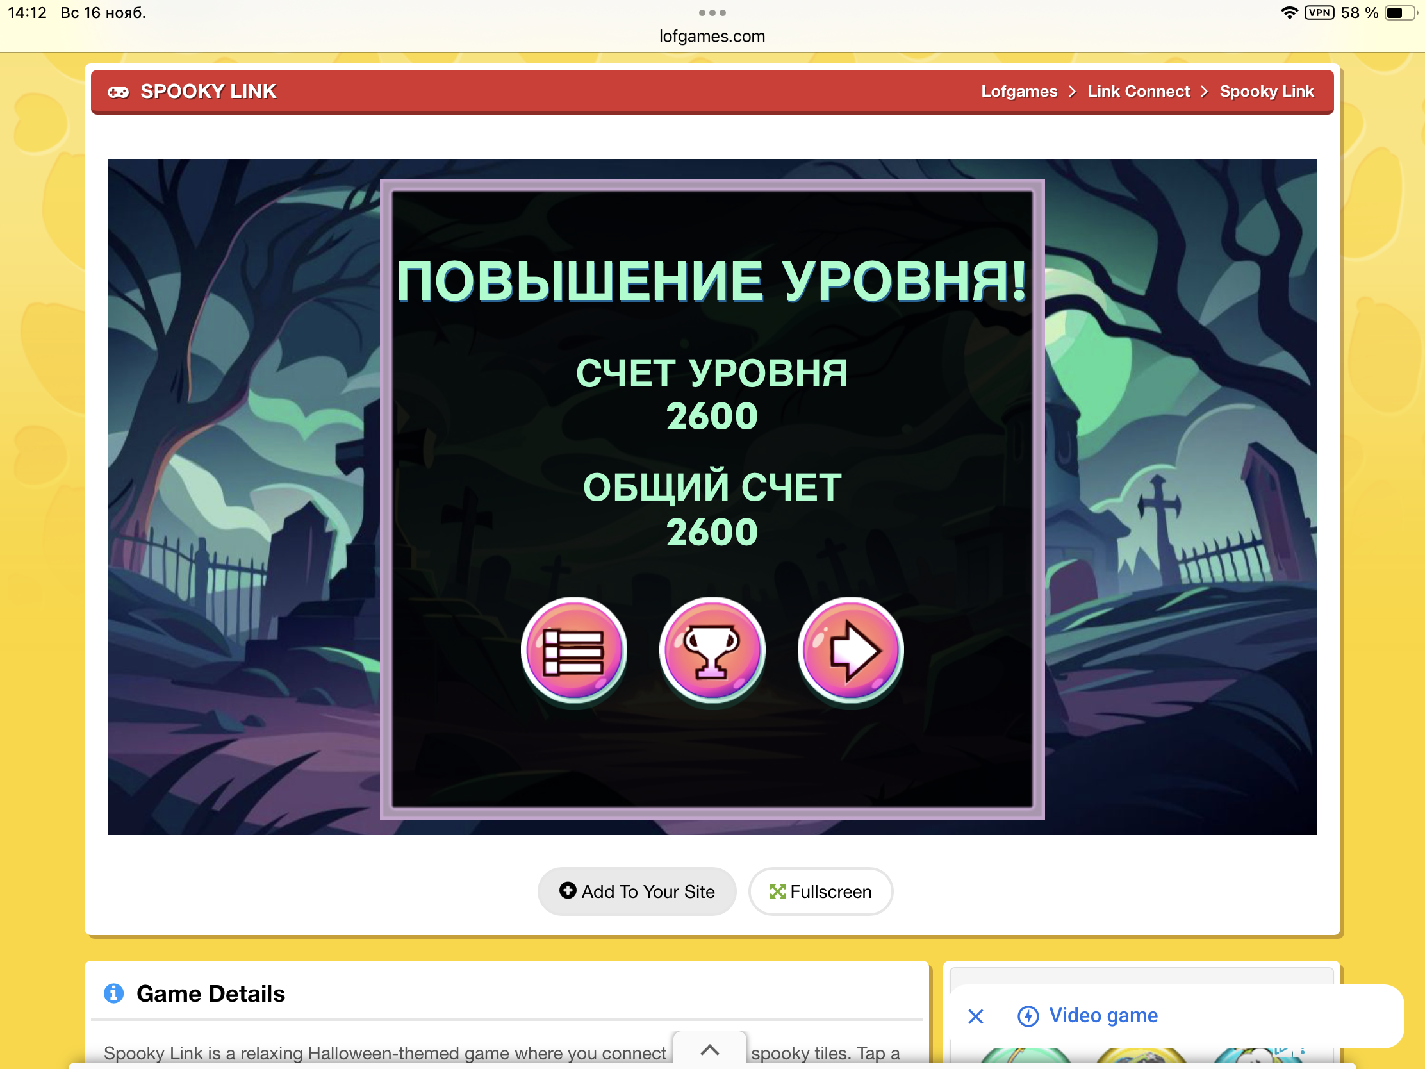Viewport: 1425px width, 1069px height.
Task: Tap the three-dot multitasking menu at top
Action: pyautogui.click(x=712, y=13)
